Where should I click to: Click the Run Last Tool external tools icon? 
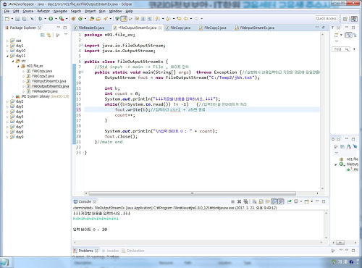point(62,19)
